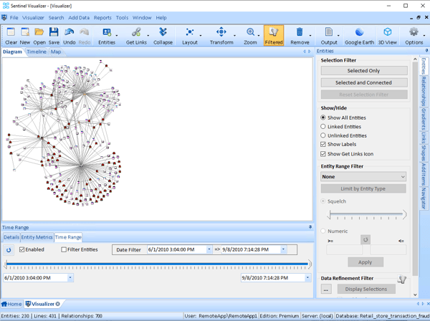Click the Squelch slider track
430x321 pixels.
click(365, 214)
